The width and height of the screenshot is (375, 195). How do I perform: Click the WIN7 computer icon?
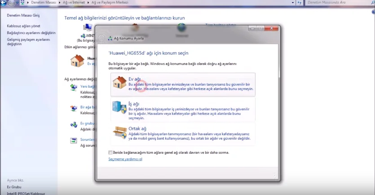coord(88,27)
